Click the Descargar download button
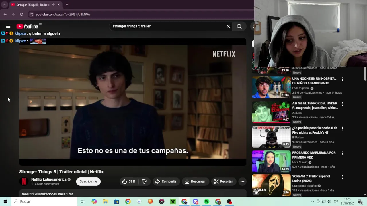This screenshot has height=206, width=367. coord(195,181)
